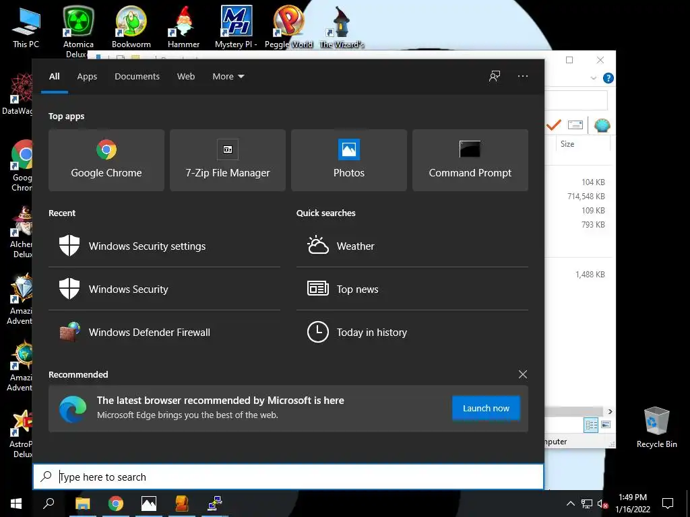
Task: Select Bookworm desktop shortcut
Action: [131, 27]
